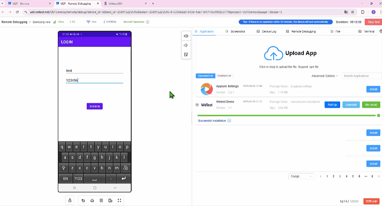Click the Stop Test button
The width and height of the screenshot is (382, 206).
pyautogui.click(x=373, y=22)
